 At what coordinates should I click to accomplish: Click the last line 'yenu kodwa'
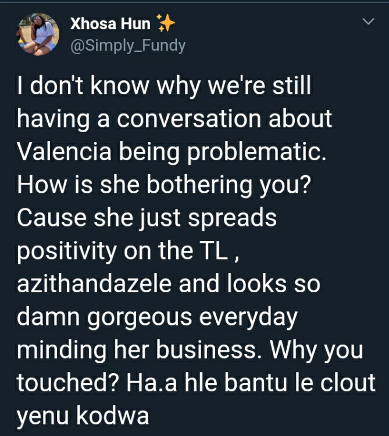click(x=83, y=416)
